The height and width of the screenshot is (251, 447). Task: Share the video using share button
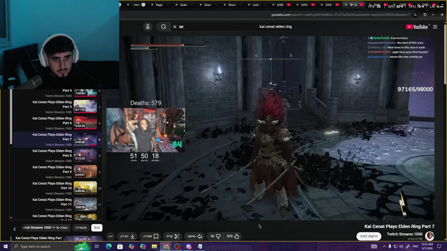[x=195, y=236]
